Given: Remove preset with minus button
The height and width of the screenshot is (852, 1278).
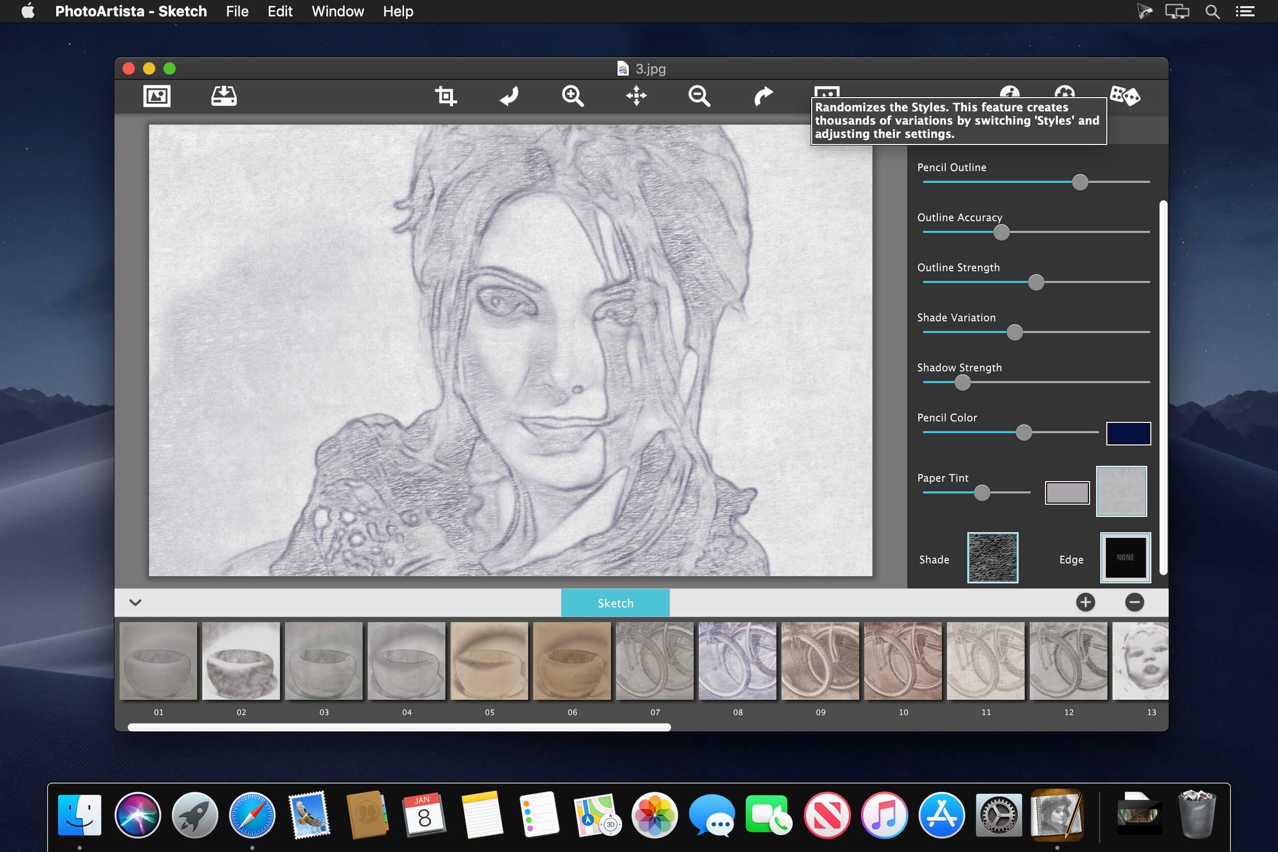Looking at the screenshot, I should click(1134, 602).
